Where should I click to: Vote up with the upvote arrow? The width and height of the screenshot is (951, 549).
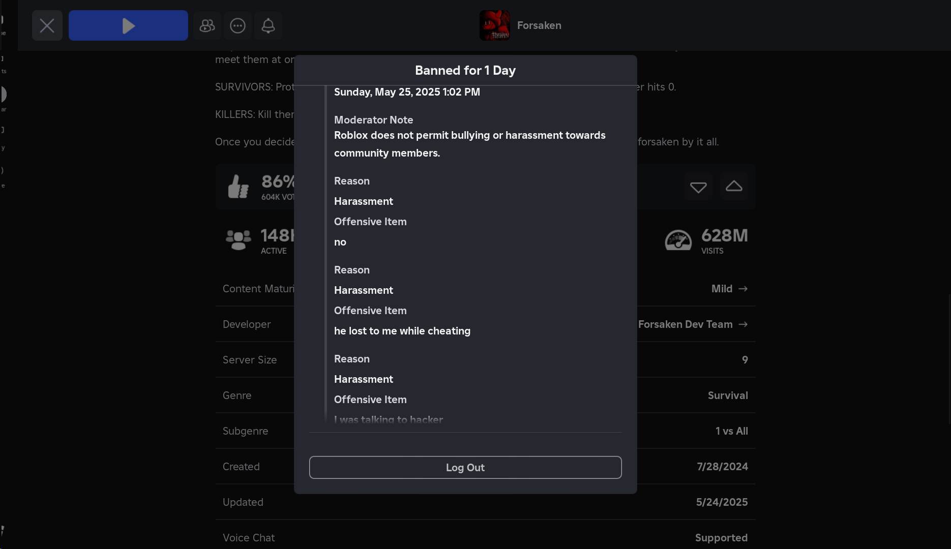(x=734, y=187)
